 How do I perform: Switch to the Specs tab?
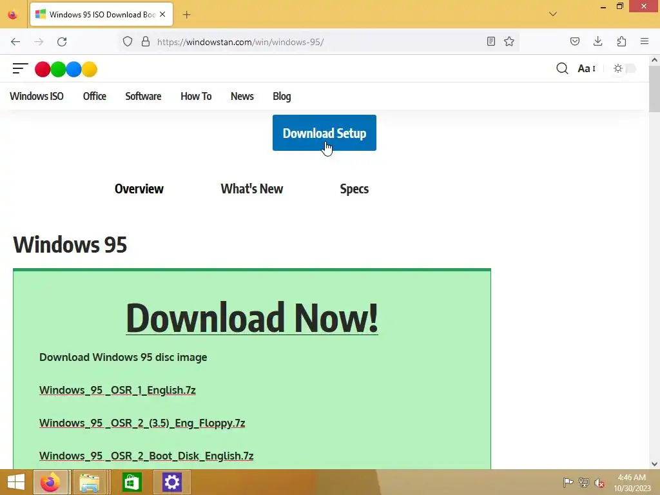point(354,189)
